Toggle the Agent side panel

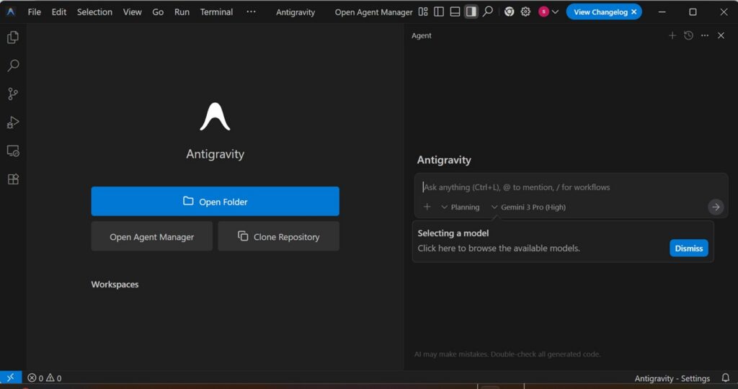pos(471,12)
